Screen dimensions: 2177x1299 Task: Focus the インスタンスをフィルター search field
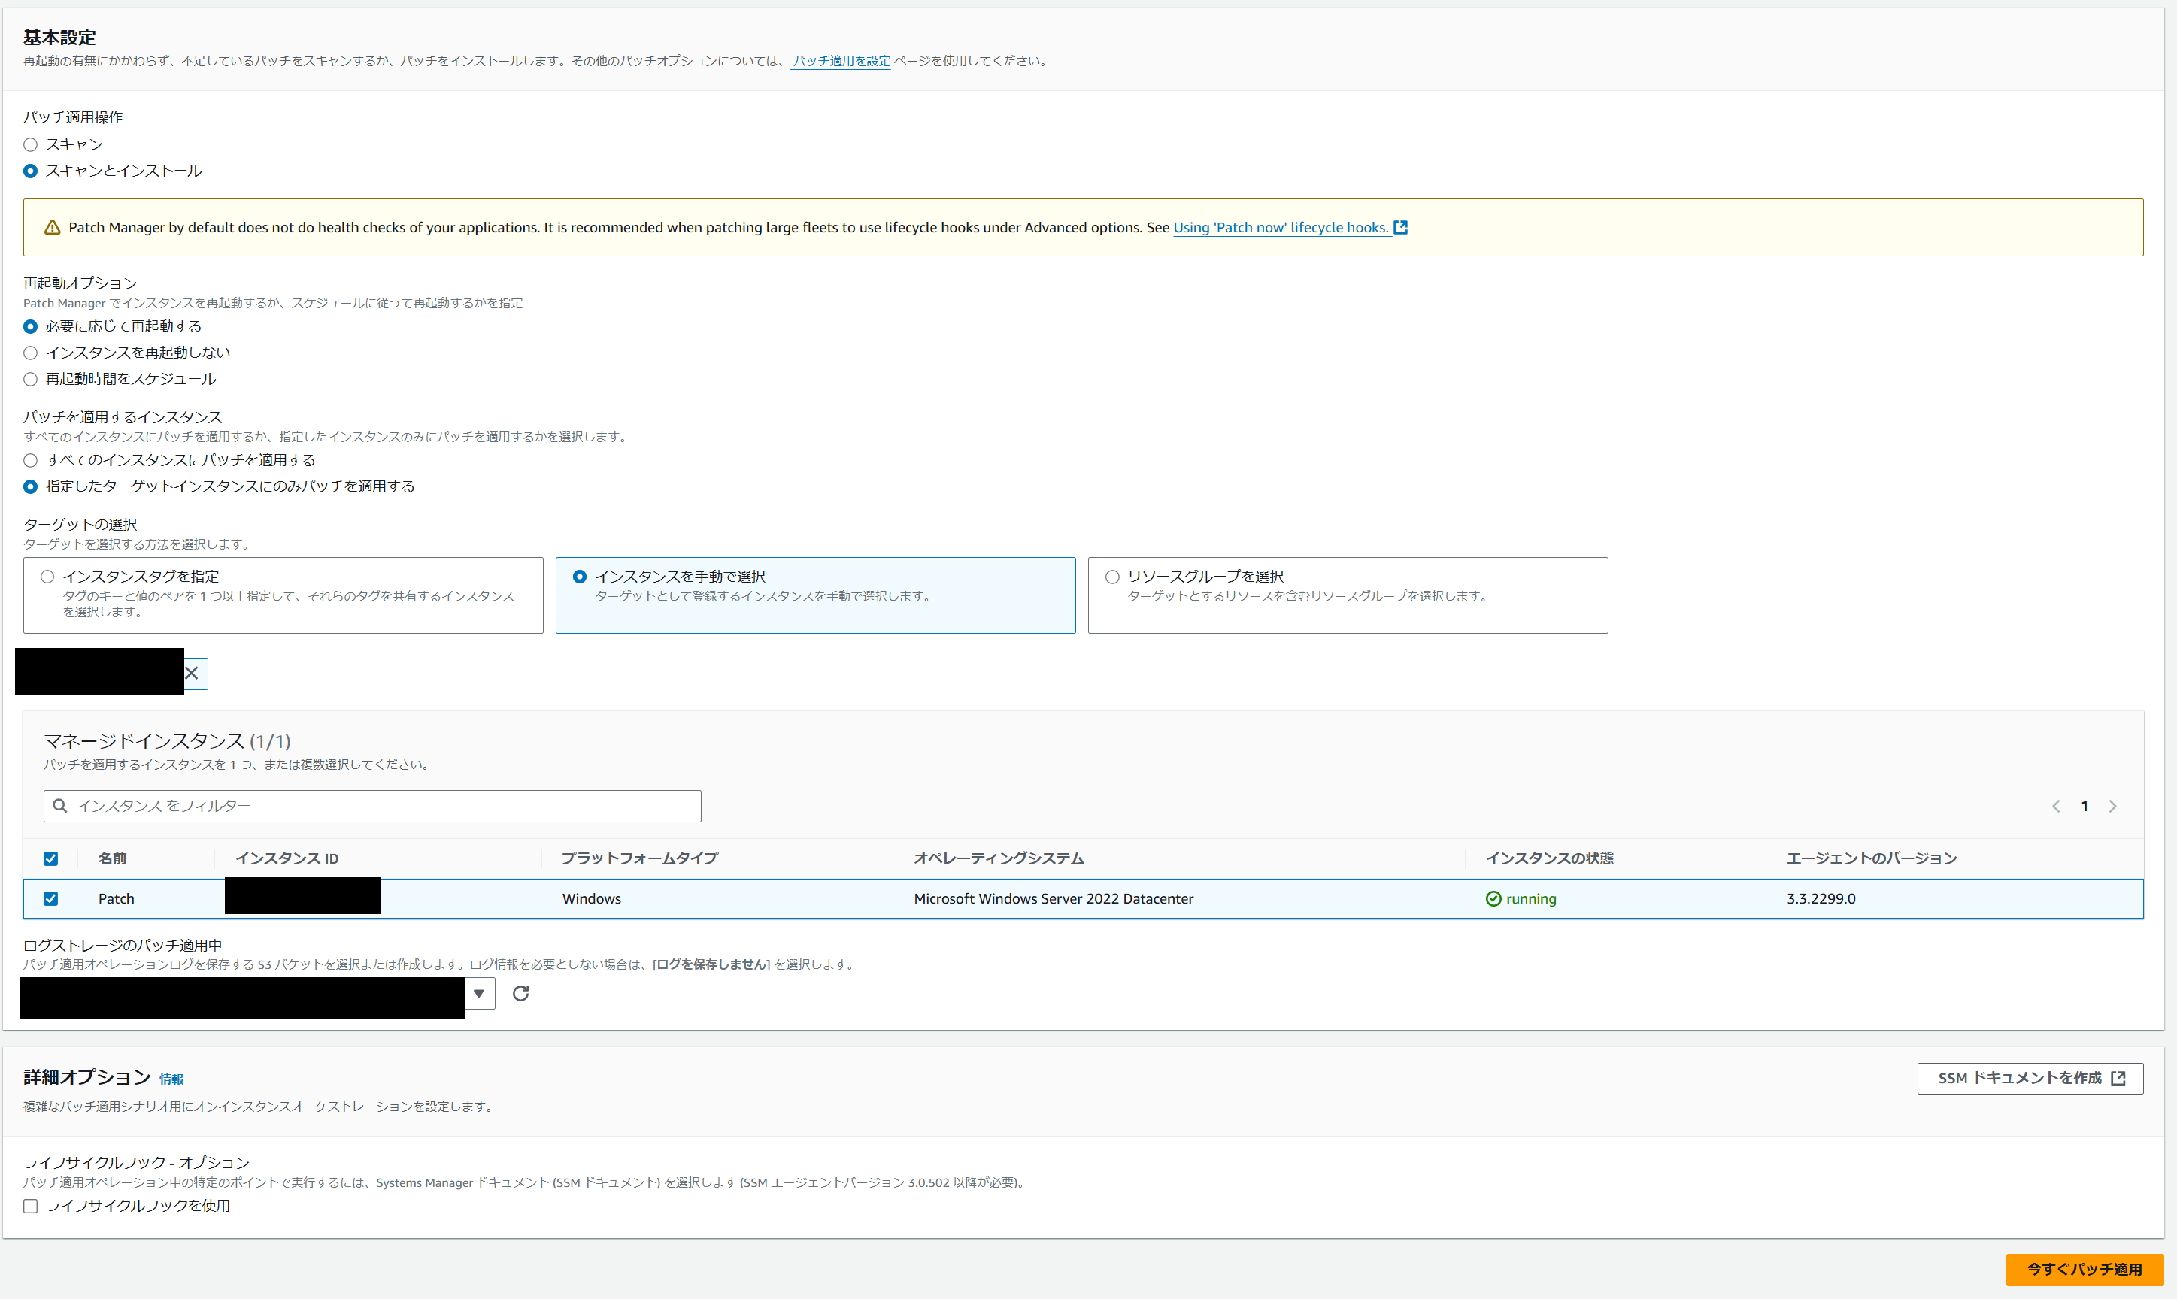[385, 806]
